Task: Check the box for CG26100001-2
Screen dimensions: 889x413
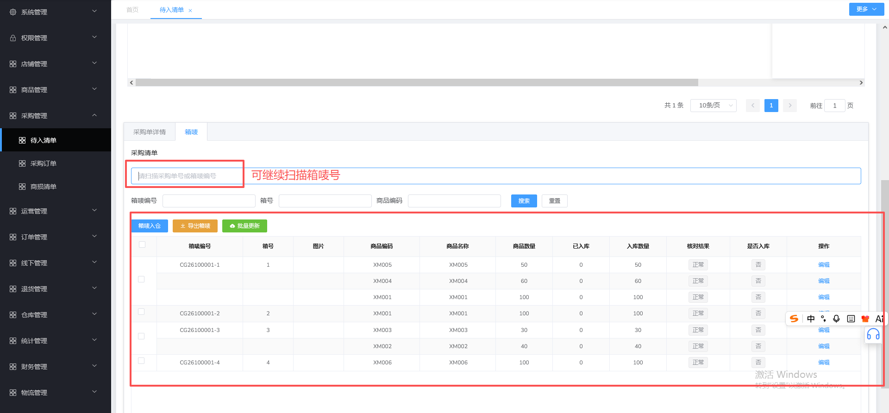Action: pyautogui.click(x=141, y=312)
